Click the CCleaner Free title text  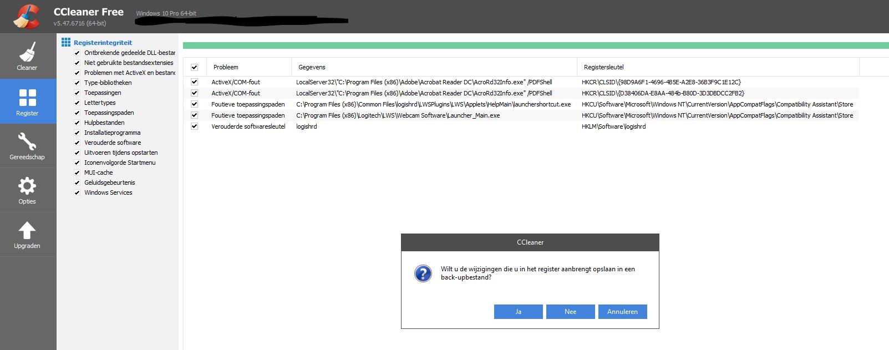pos(89,12)
